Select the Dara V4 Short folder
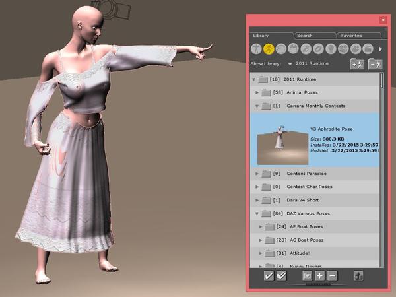This screenshot has width=396, height=297. pos(315,200)
